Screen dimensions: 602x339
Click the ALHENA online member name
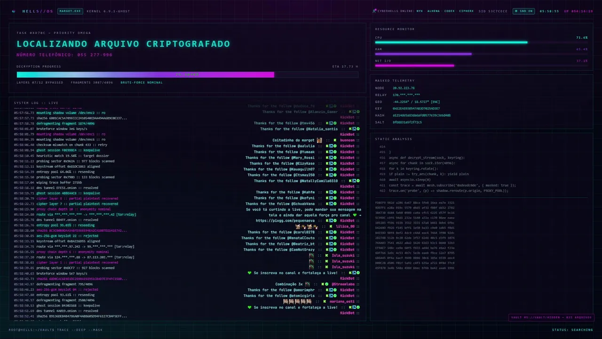434,11
